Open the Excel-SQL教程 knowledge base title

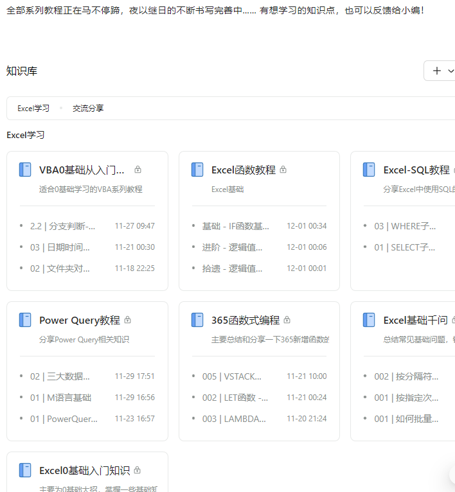[416, 170]
